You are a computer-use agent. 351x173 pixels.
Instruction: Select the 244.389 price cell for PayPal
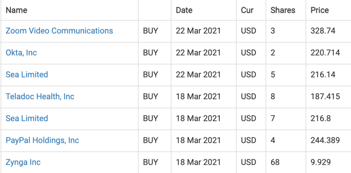coord(325,140)
